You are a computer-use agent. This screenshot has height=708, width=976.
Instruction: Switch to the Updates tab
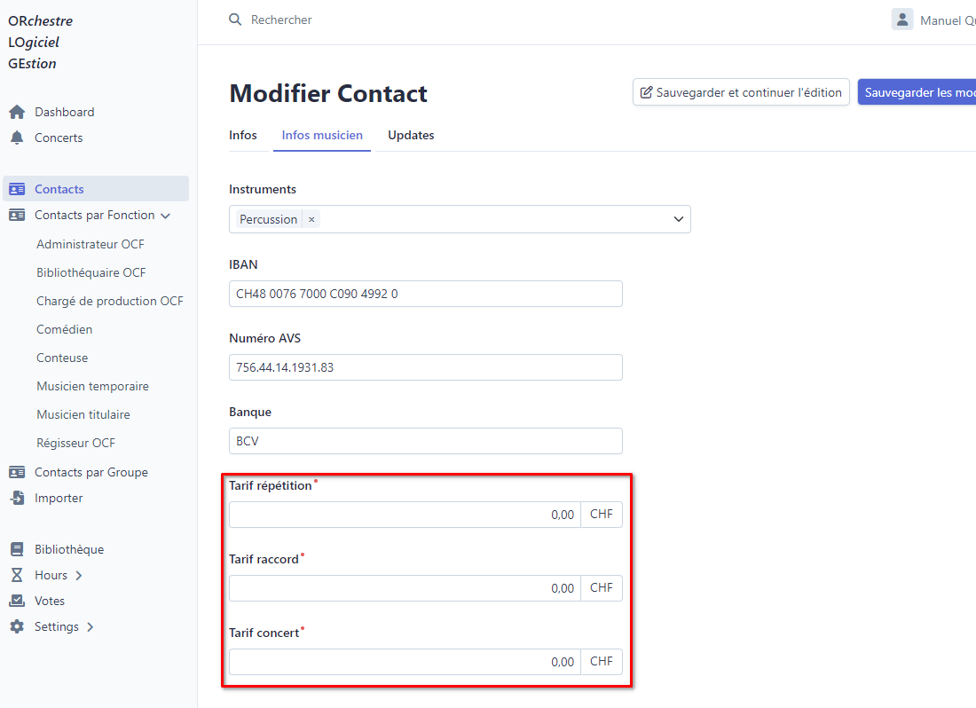(x=411, y=136)
